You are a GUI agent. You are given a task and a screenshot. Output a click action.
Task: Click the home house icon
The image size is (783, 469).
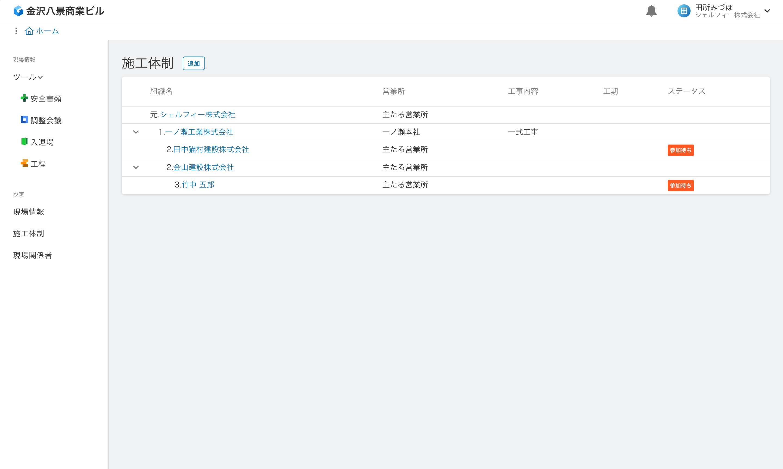(x=29, y=31)
